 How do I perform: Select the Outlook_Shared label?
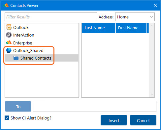pyautogui.click(x=28, y=51)
